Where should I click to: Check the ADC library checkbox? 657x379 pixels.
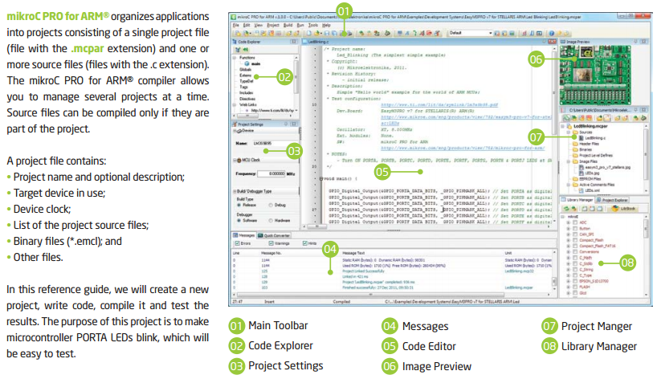click(x=575, y=222)
